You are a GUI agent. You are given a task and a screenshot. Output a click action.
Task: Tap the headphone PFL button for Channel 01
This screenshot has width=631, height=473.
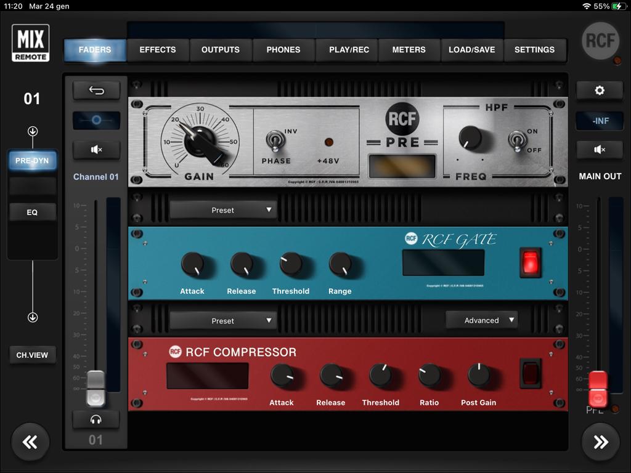click(96, 420)
